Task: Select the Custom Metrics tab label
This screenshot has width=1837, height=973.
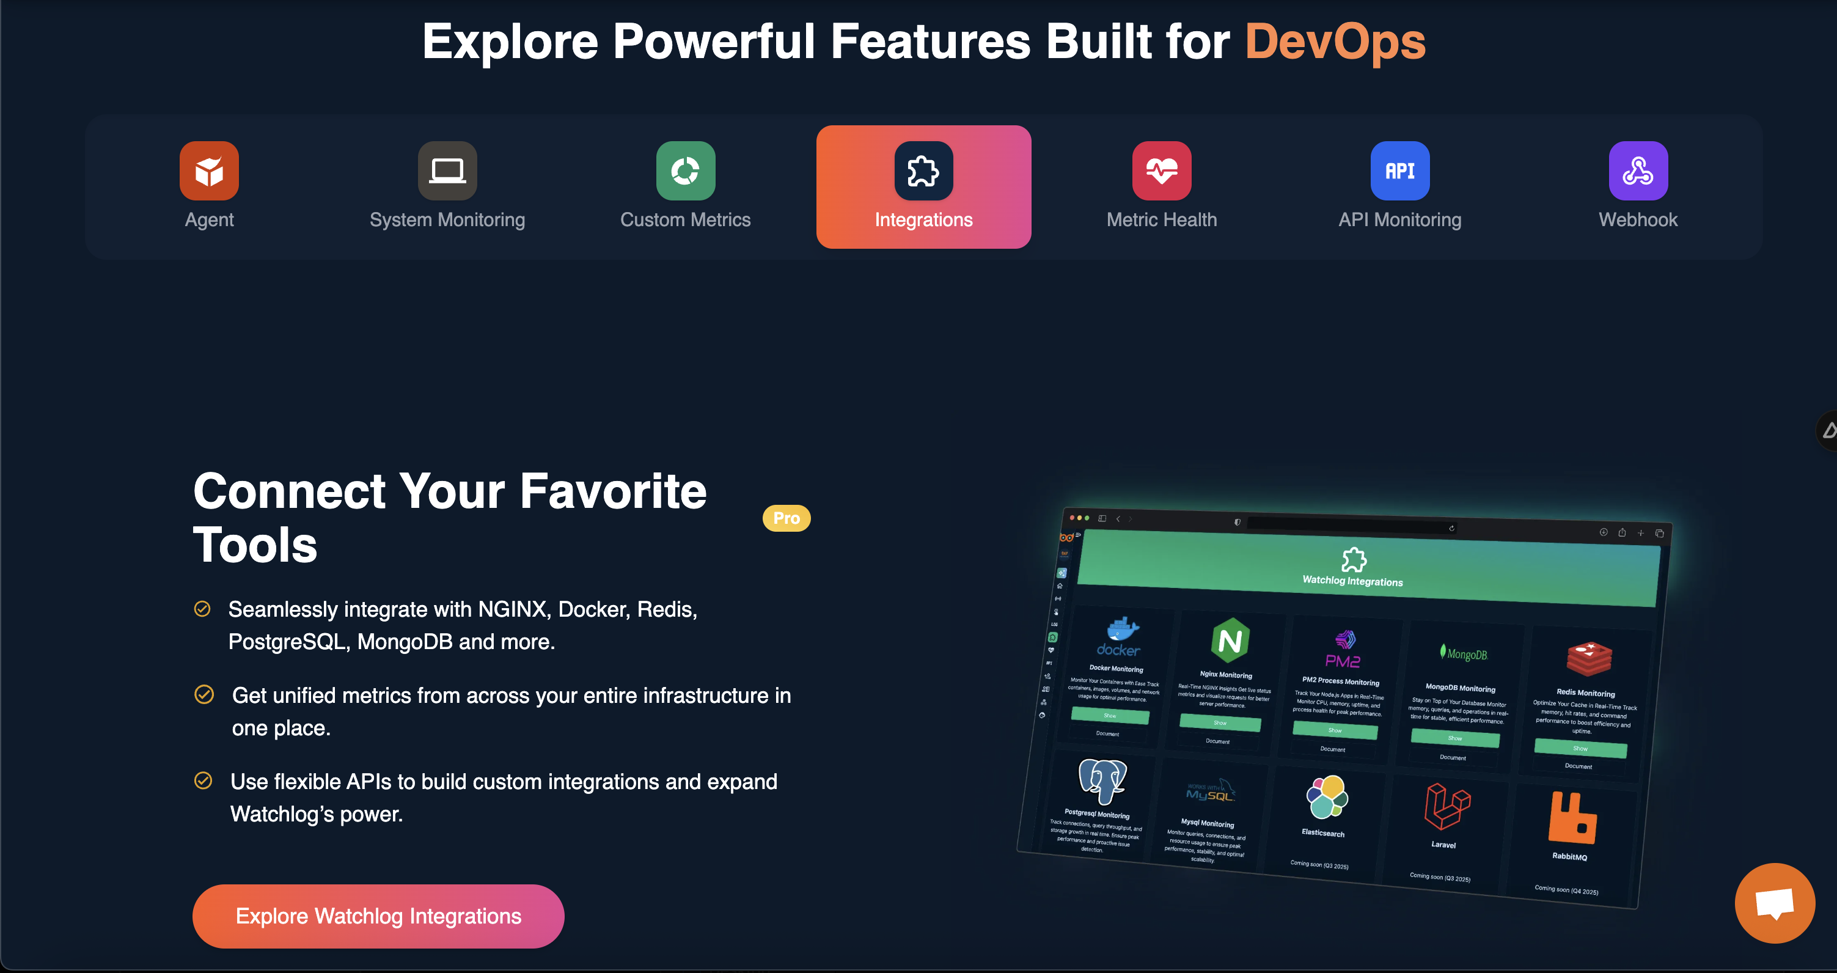Action: 685,219
